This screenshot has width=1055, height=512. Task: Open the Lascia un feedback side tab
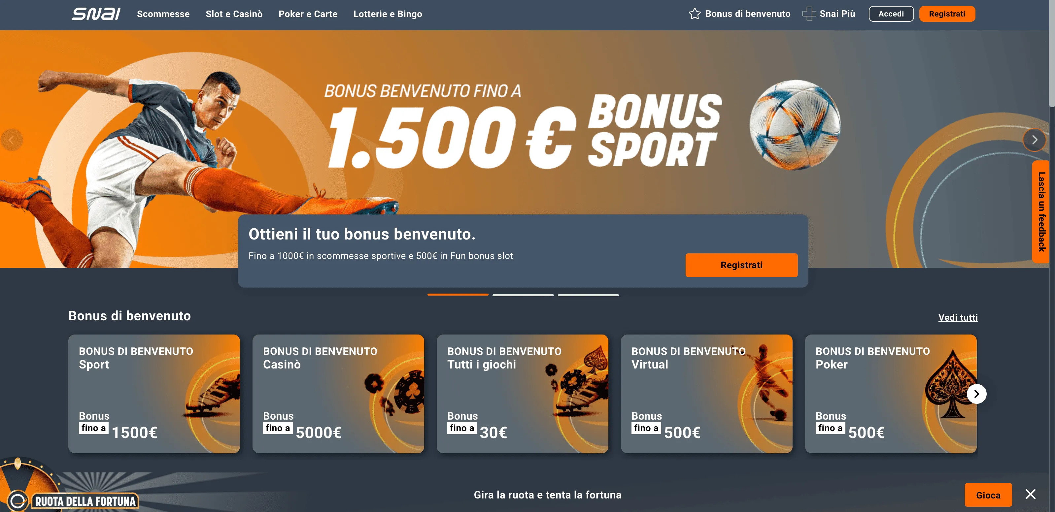pos(1041,211)
